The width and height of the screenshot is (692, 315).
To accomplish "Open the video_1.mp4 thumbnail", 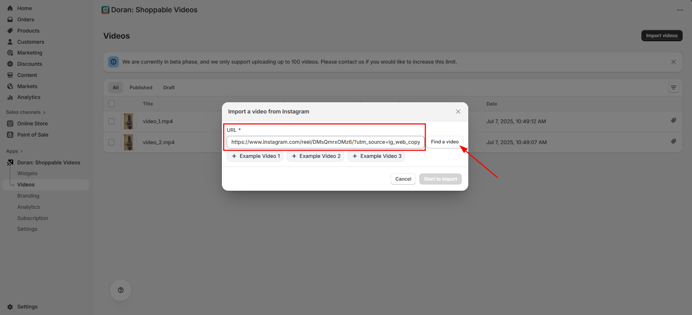I will pos(128,121).
